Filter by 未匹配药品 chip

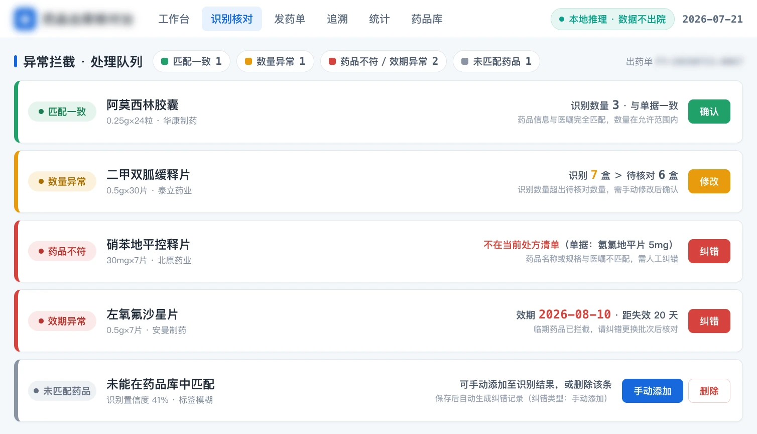(x=496, y=61)
